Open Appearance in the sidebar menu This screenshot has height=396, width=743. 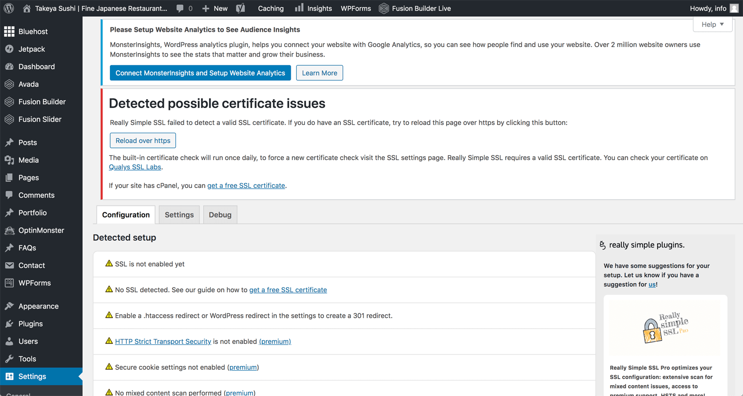point(41,306)
